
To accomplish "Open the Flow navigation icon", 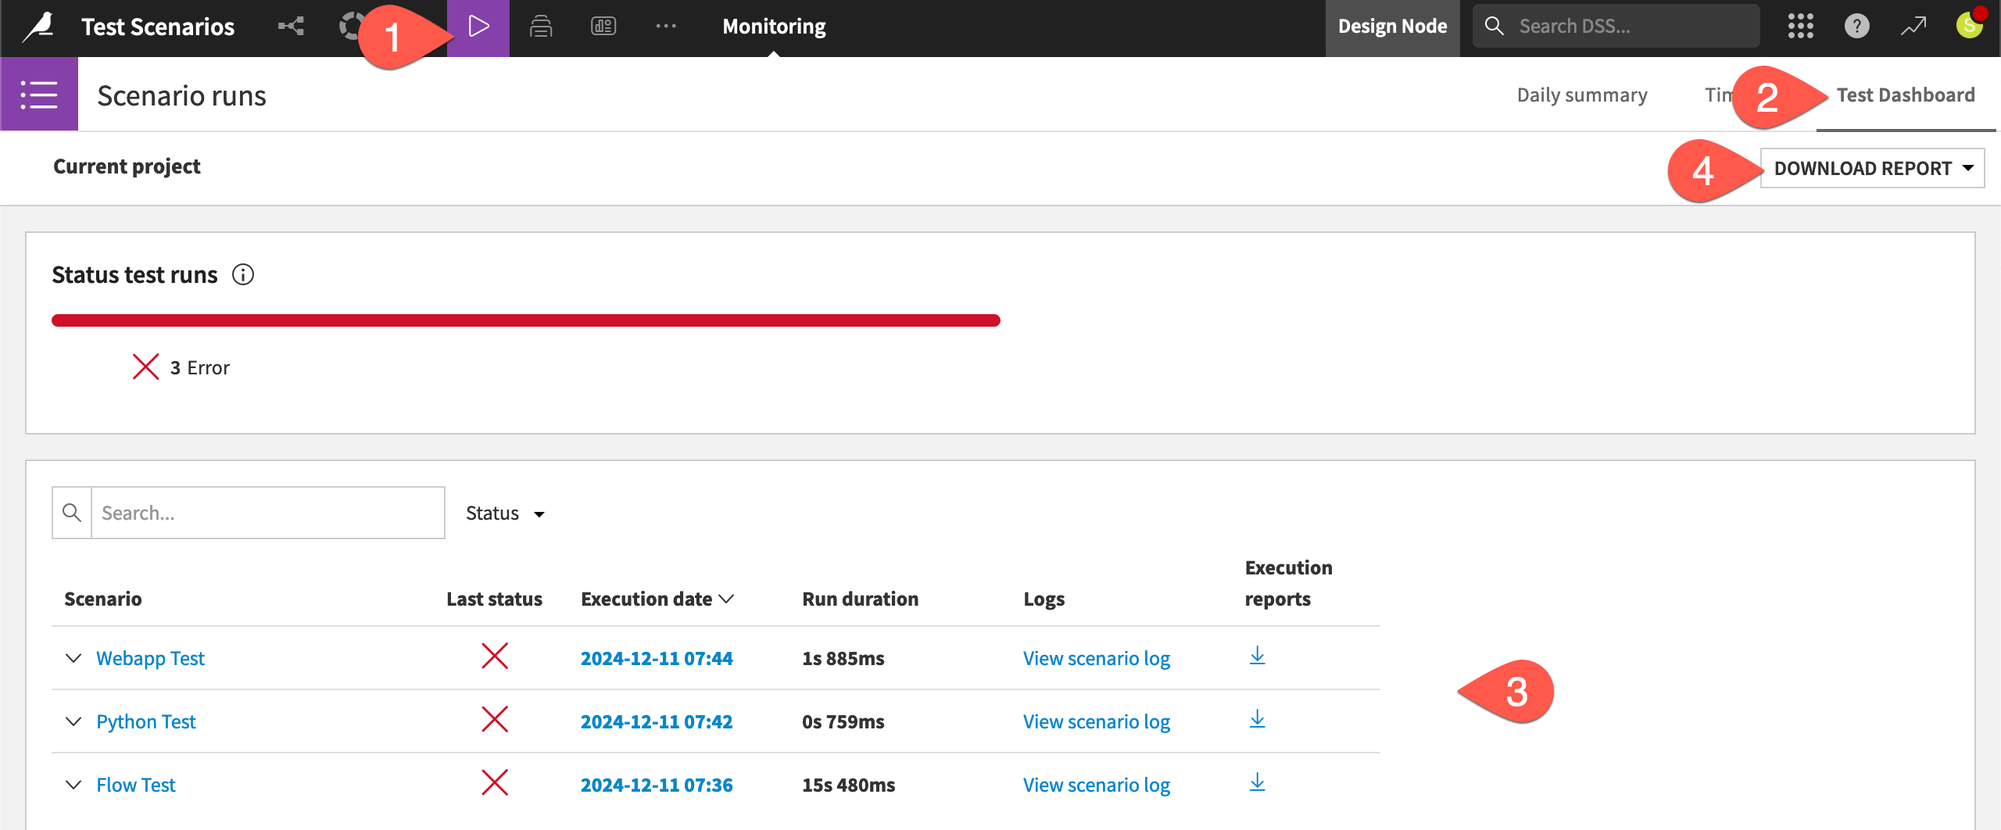I will (x=292, y=26).
